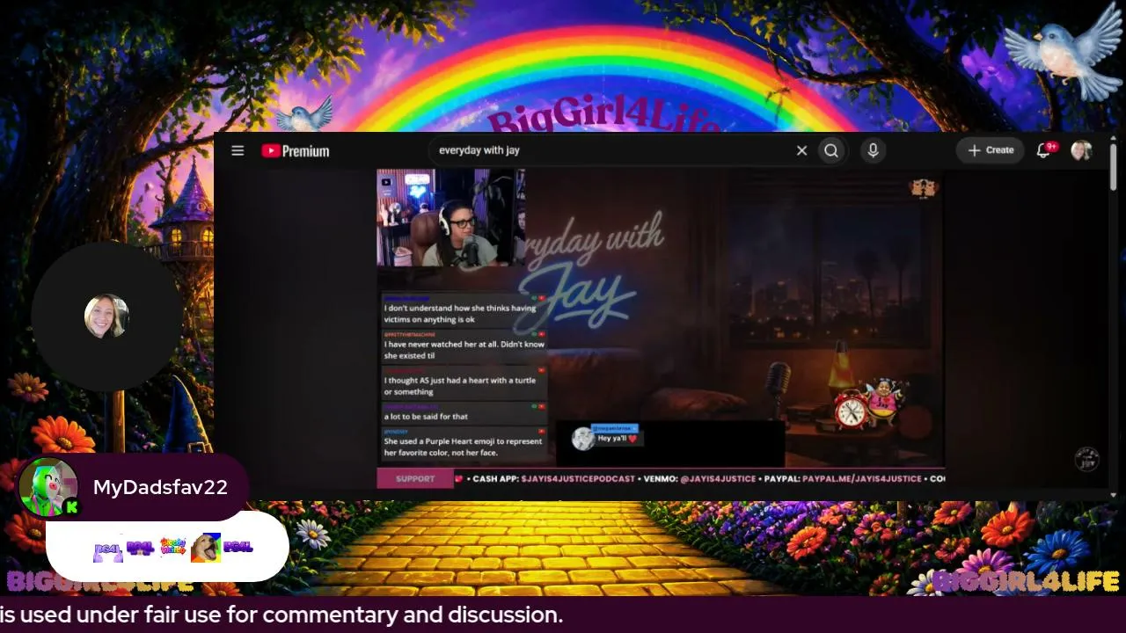Click the channel logo in video's top-right
The height and width of the screenshot is (633, 1126).
point(923,187)
